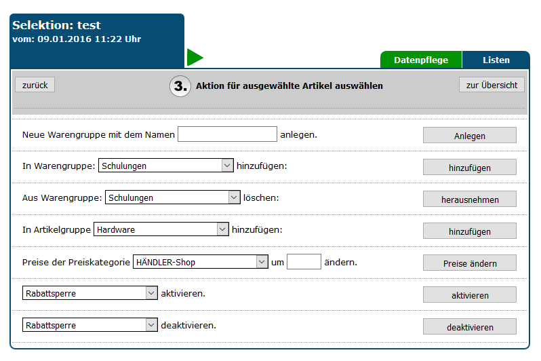This screenshot has height=361, width=541.
Task: Click the aktivieren button
Action: (469, 295)
